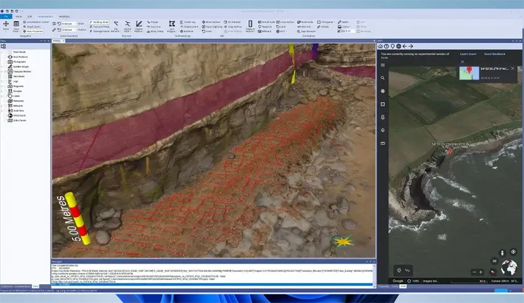The image size is (524, 303).
Task: Go forward in Earth panel
Action: [411, 46]
